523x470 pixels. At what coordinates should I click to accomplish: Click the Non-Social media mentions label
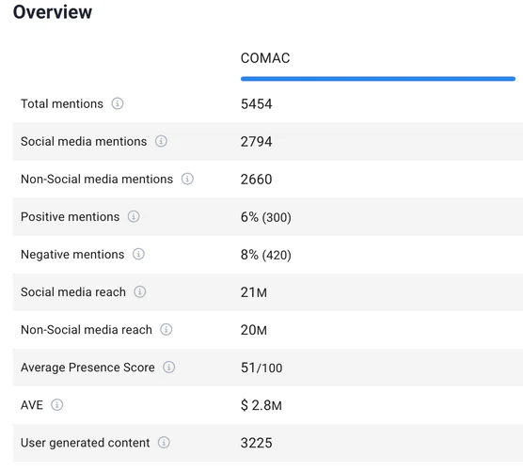point(97,179)
